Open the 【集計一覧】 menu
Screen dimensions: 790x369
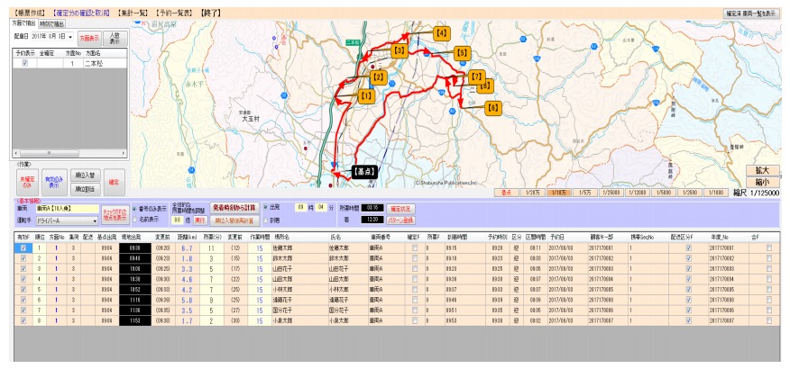coord(132,13)
